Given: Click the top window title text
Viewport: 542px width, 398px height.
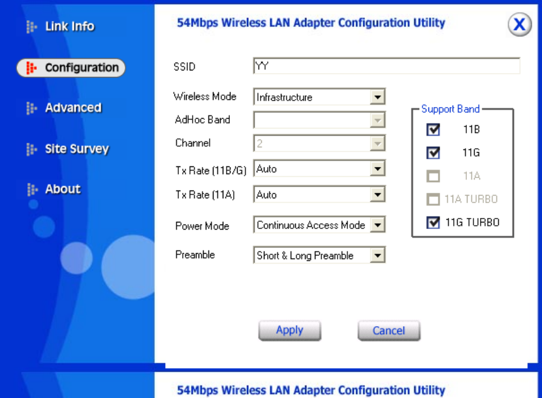Looking at the screenshot, I should pos(311,23).
